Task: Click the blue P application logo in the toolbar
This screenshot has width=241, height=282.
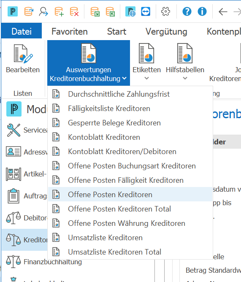Action: 13,11
